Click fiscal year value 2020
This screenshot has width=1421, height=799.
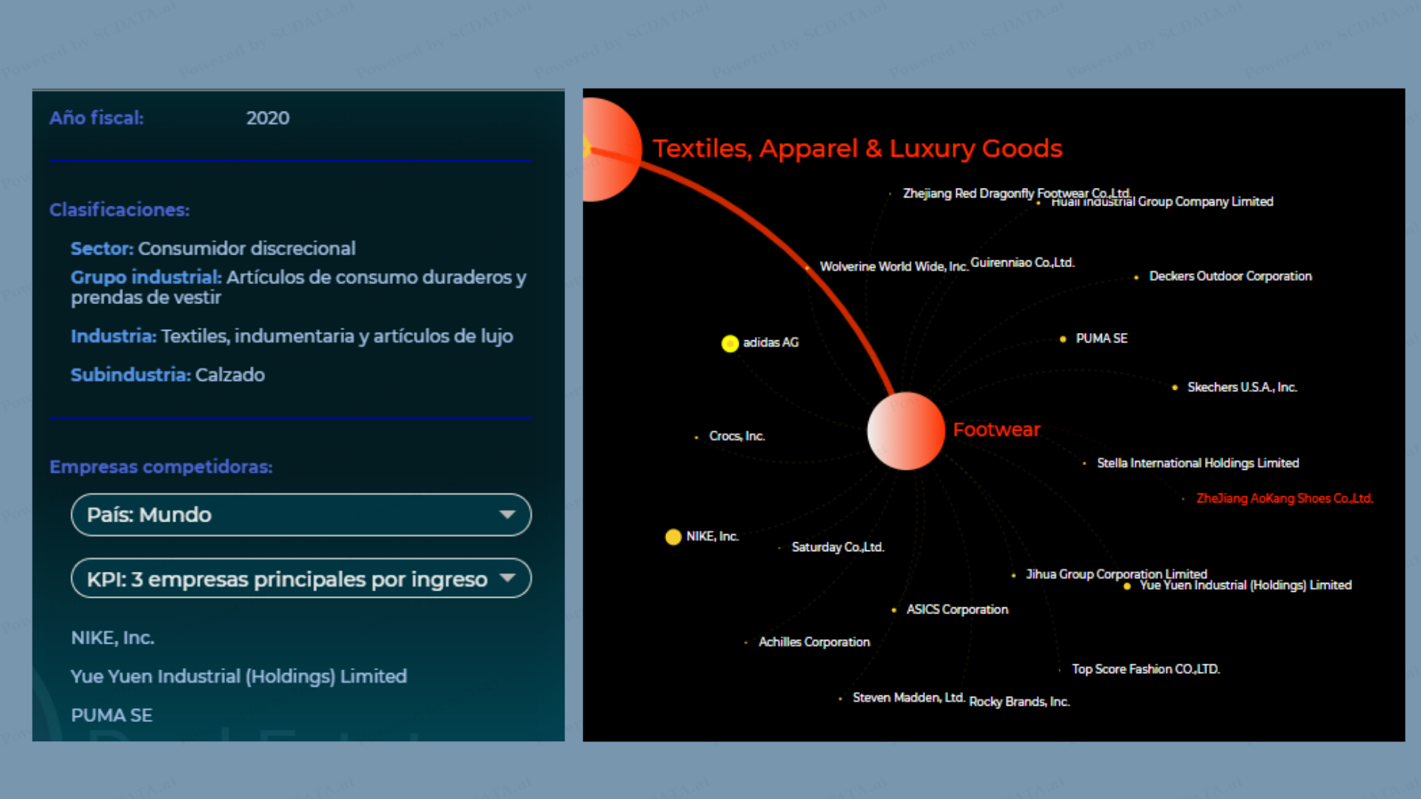click(268, 118)
